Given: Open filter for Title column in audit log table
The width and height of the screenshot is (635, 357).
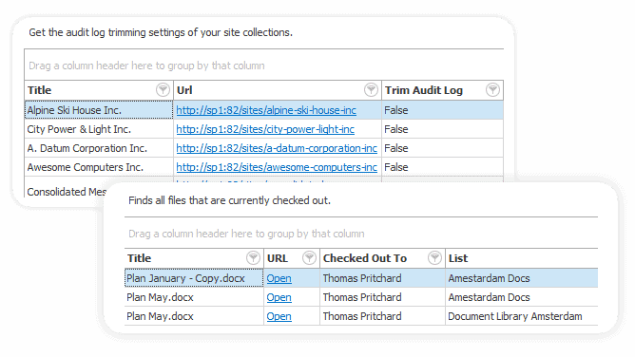Looking at the screenshot, I should coord(163,90).
